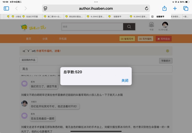The image size is (192, 133).
Task: Toggle the Safari sidebar icon
Action: (6, 8)
